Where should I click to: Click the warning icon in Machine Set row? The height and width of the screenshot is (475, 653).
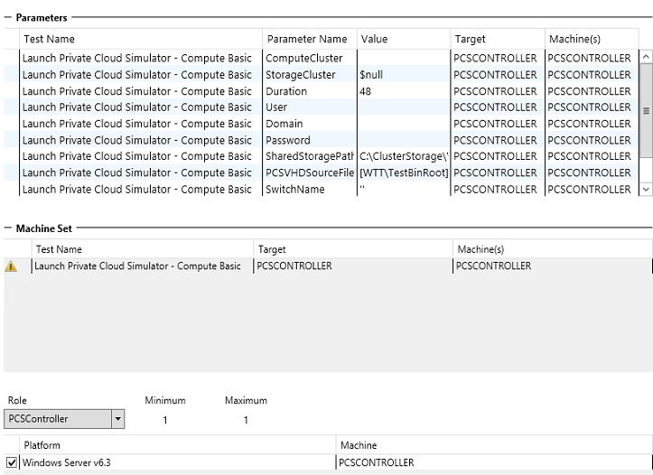[11, 266]
